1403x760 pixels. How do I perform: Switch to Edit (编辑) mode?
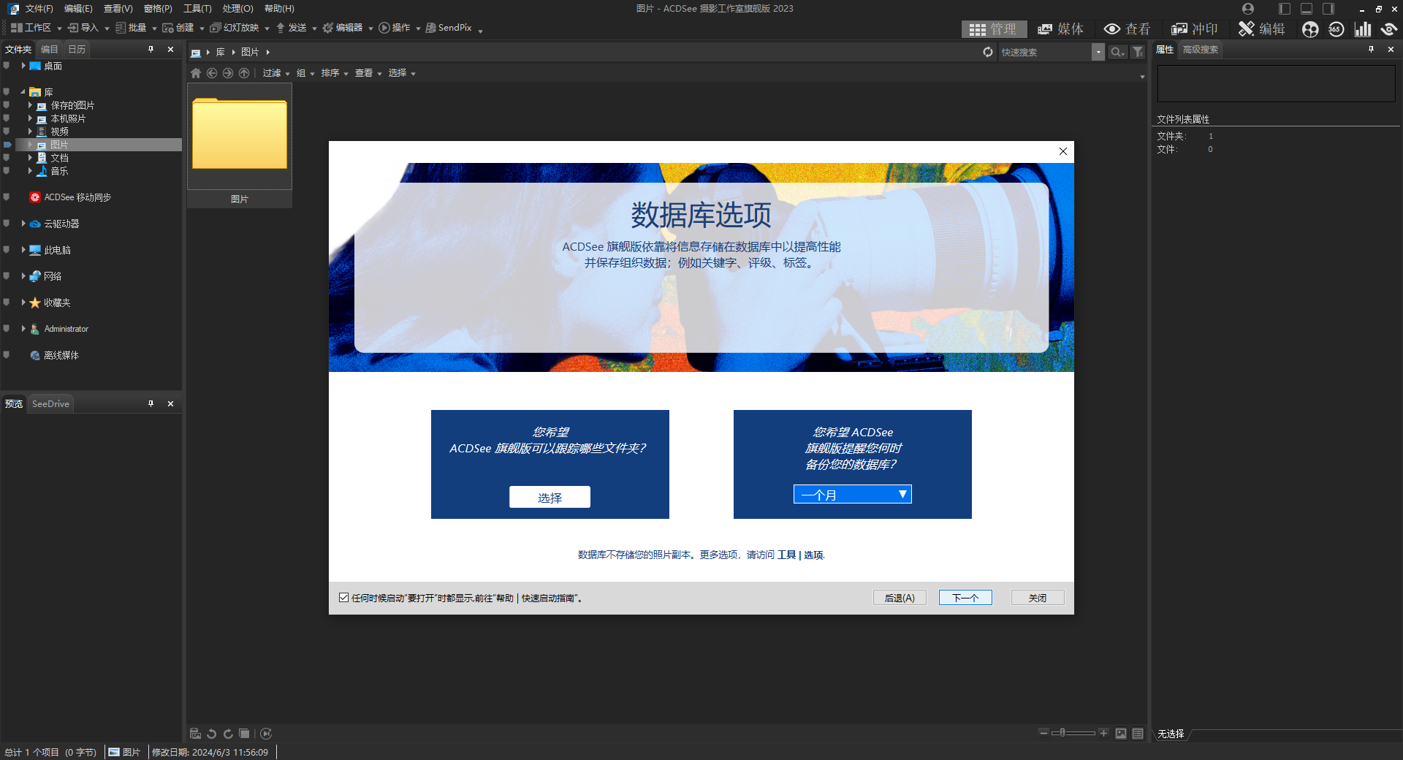(1262, 29)
